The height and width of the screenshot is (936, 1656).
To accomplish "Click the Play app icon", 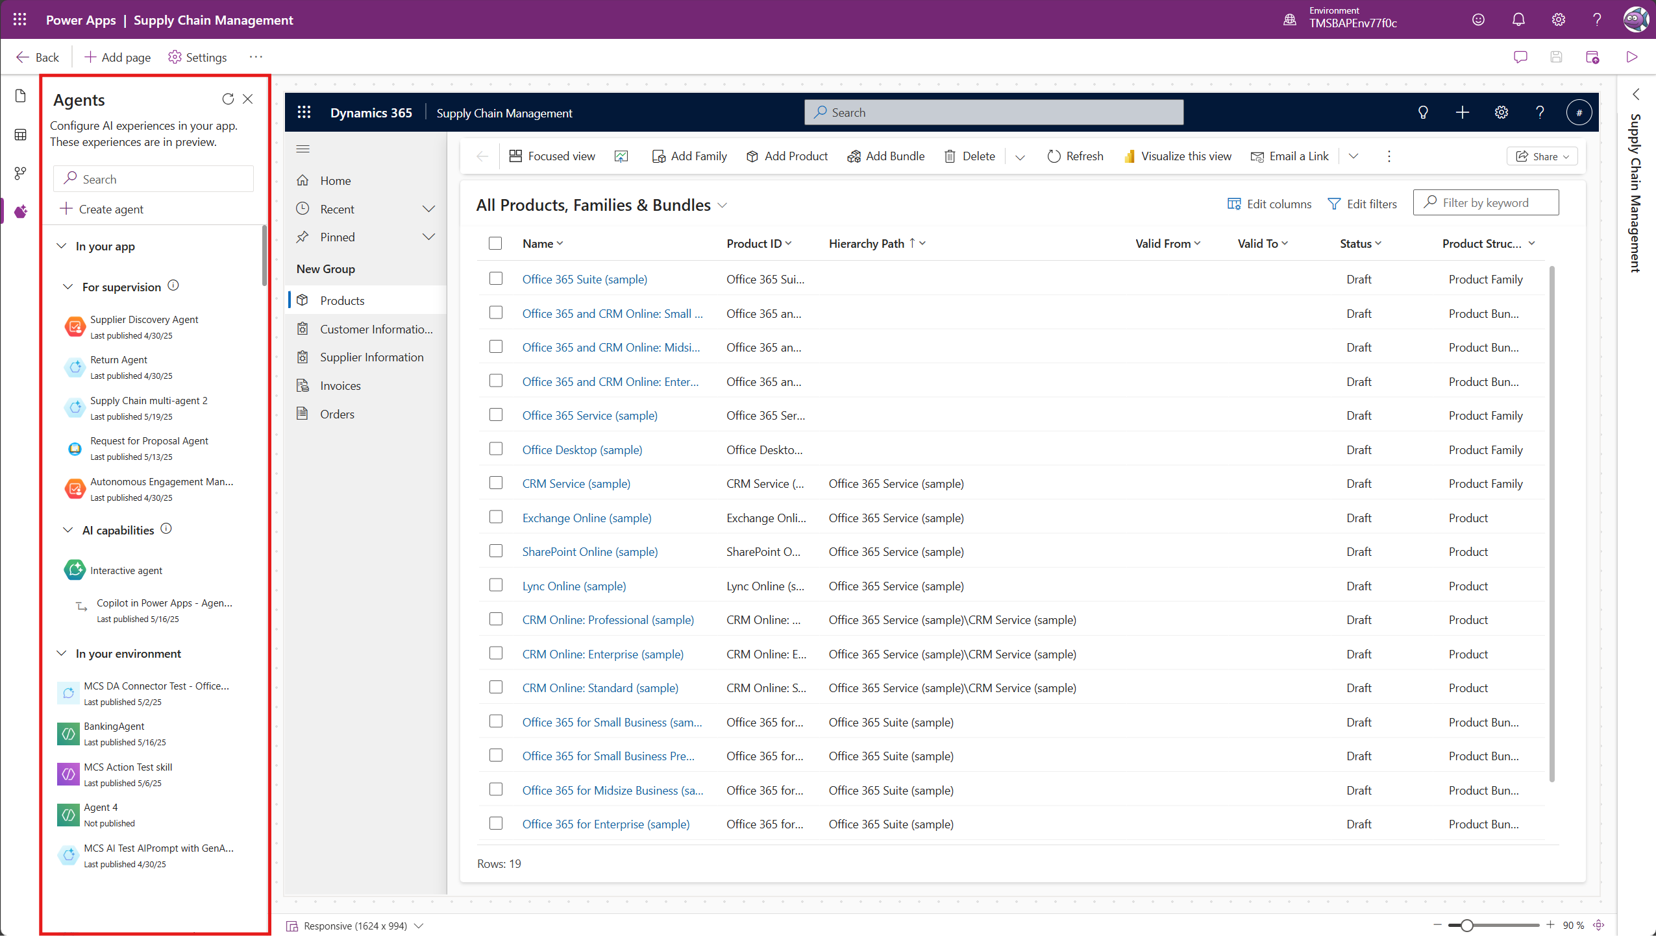I will [x=1631, y=57].
